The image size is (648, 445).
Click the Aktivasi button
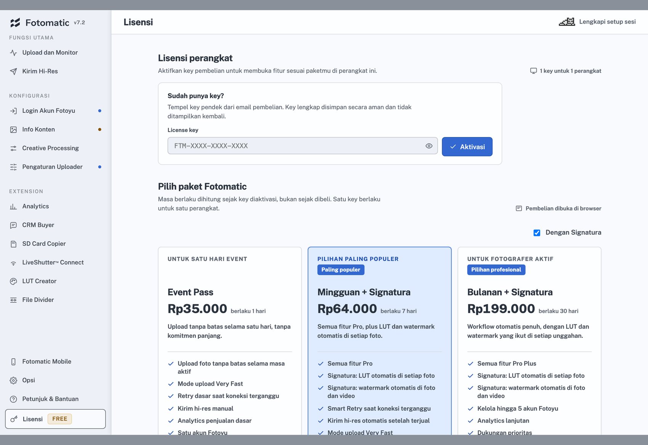pos(467,147)
